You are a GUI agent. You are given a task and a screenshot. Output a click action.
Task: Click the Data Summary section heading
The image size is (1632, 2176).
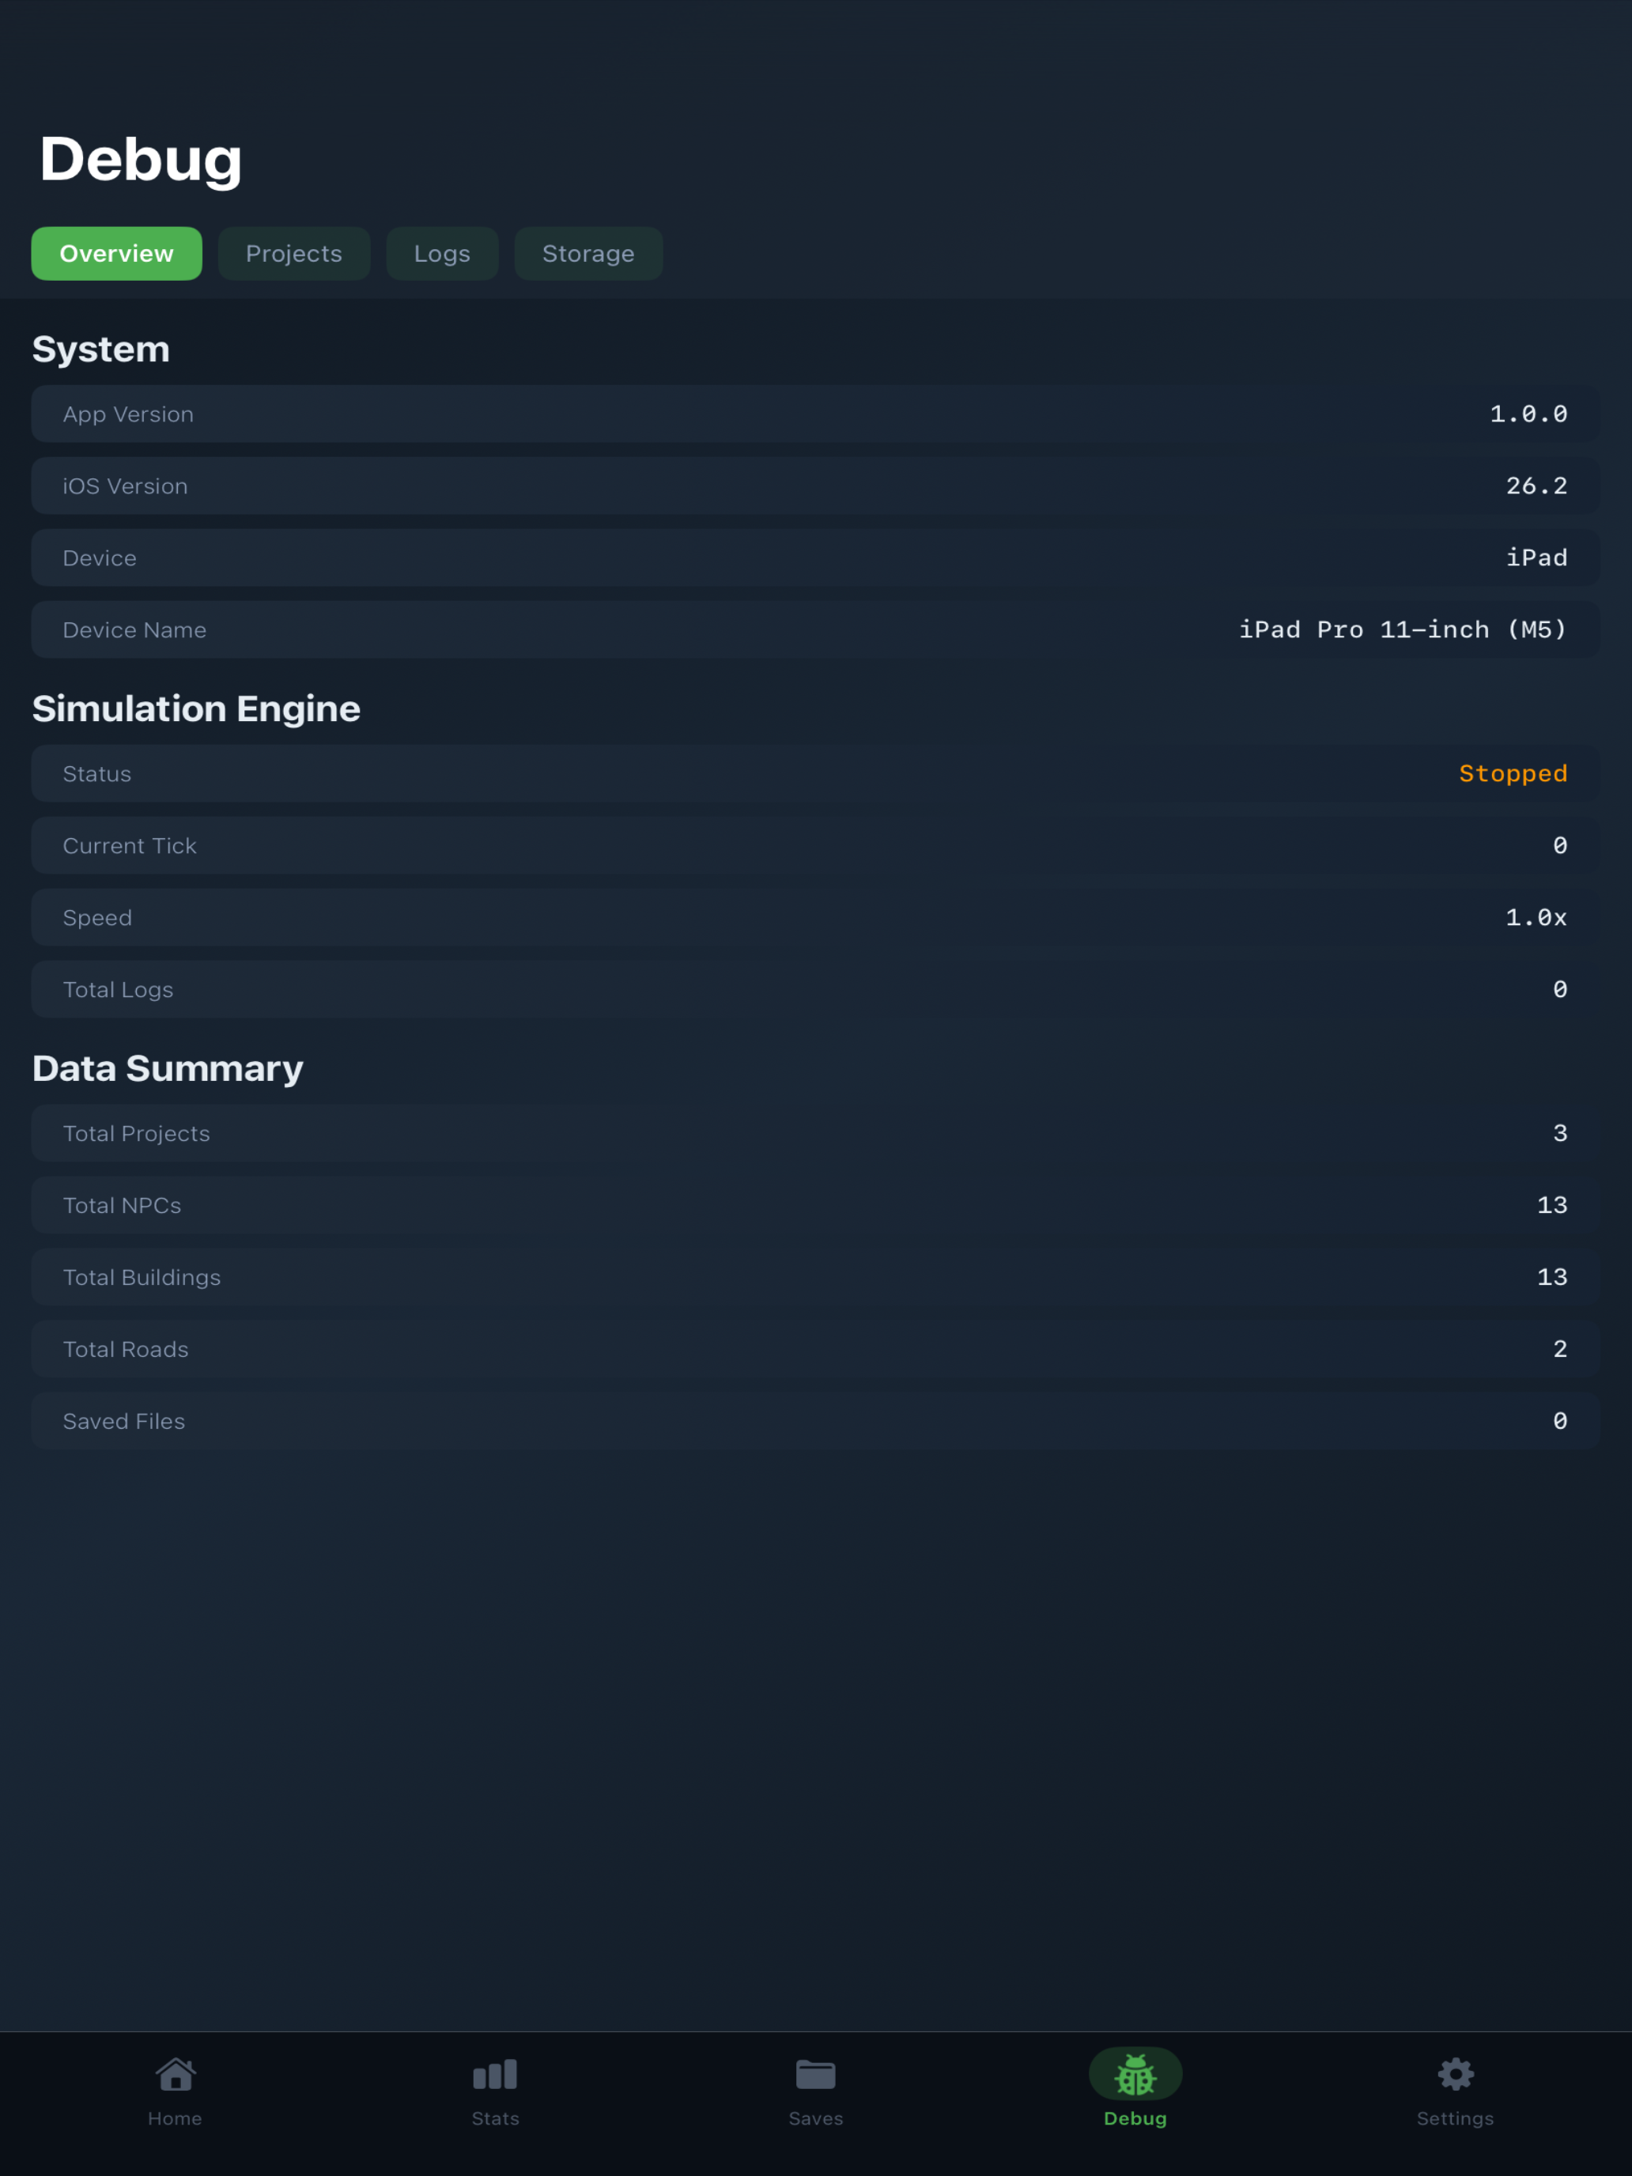[x=168, y=1069]
